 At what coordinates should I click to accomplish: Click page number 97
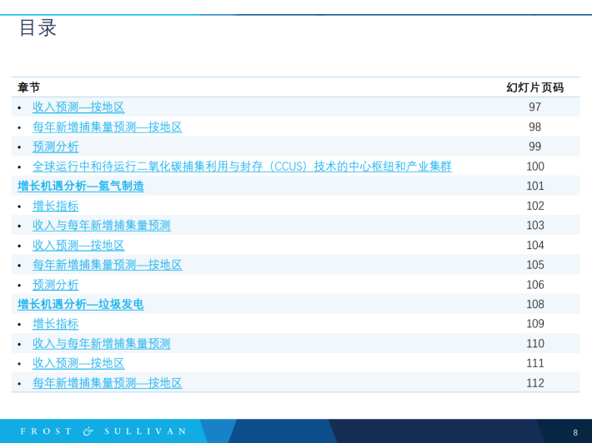[535, 107]
